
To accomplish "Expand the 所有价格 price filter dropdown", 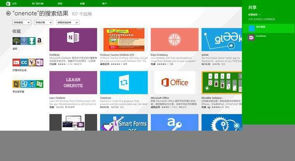I will click(x=44, y=23).
